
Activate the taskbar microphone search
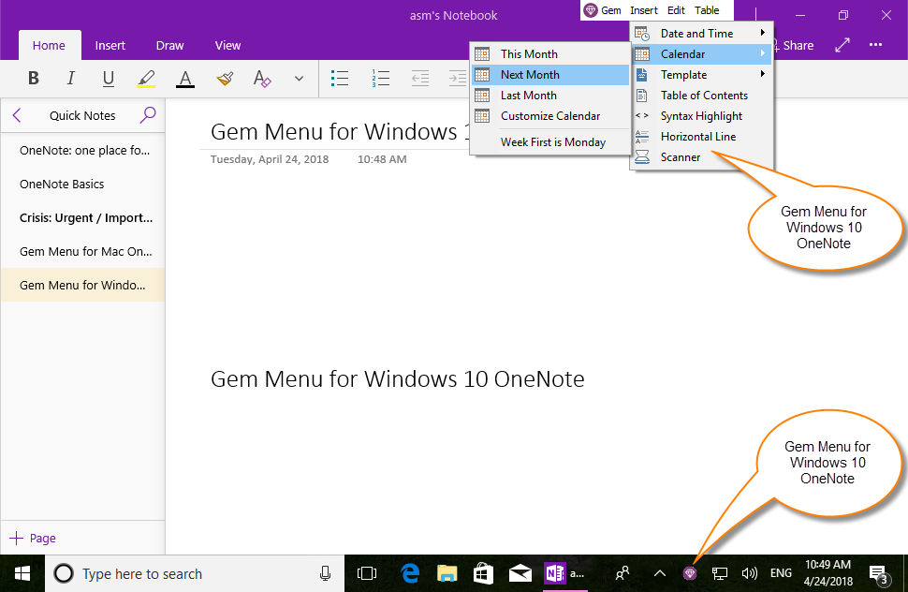[325, 573]
